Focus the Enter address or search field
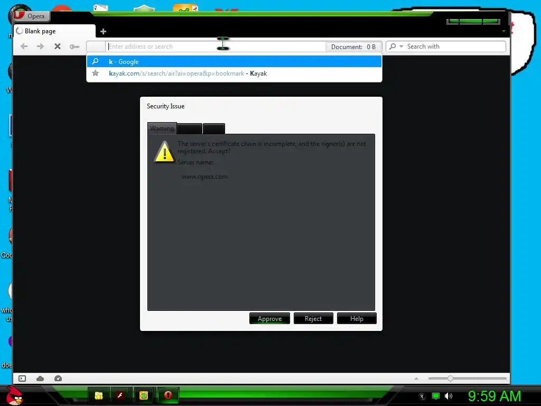Screen dimensions: 541x406 coord(216,47)
